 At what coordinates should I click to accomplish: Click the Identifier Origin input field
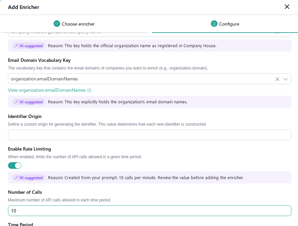(x=150, y=135)
